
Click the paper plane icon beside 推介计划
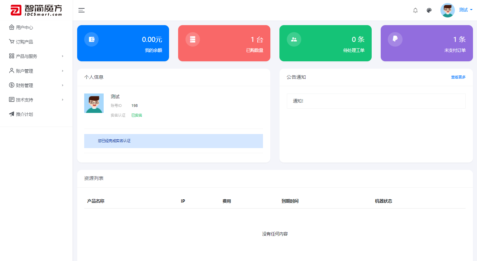[x=12, y=114]
